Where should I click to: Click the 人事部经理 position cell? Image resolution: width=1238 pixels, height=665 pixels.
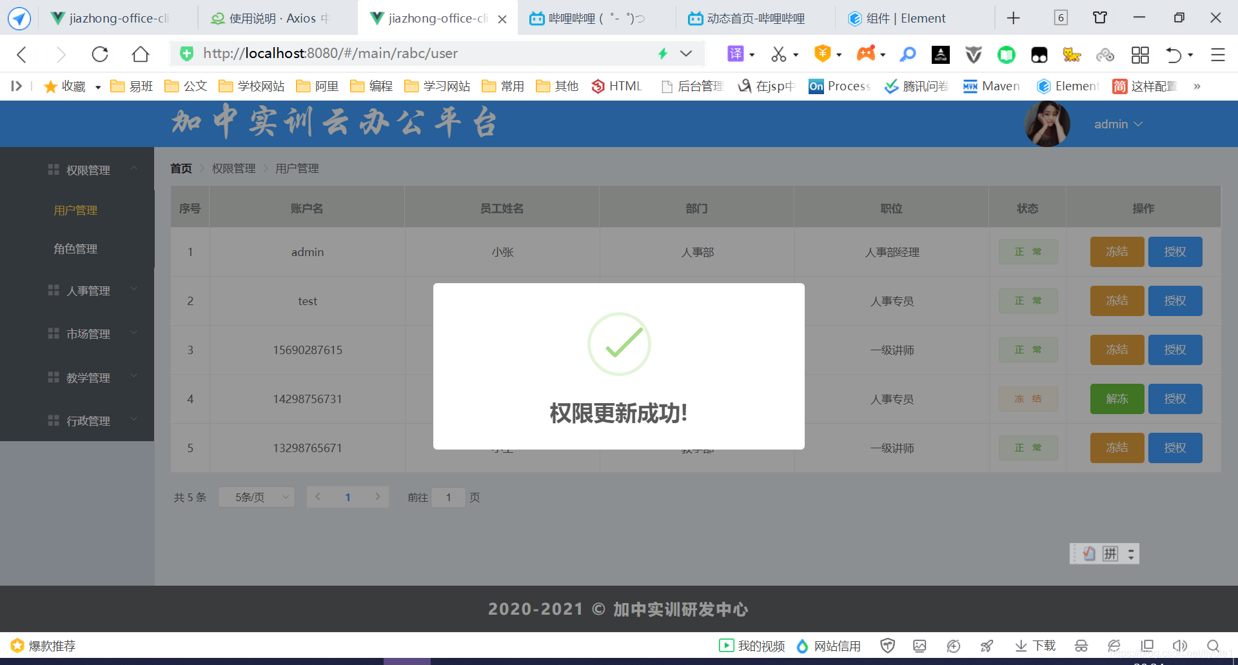click(x=892, y=252)
